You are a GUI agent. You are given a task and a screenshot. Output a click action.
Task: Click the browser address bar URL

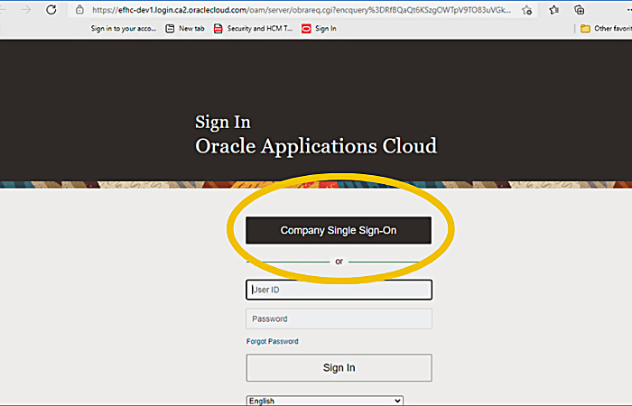pos(298,10)
